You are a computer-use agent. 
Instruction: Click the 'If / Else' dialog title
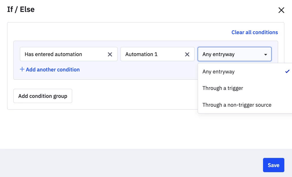[21, 9]
